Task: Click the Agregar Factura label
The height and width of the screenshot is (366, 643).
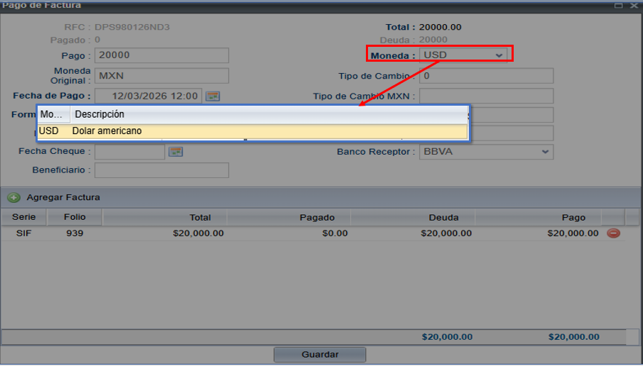Action: tap(63, 197)
